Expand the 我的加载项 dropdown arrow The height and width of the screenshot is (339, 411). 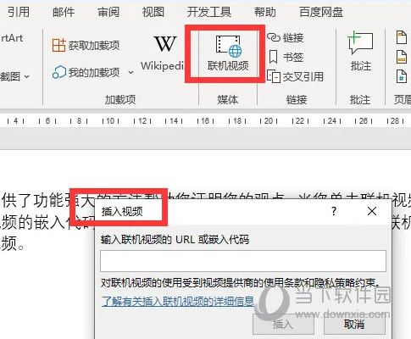(x=131, y=73)
